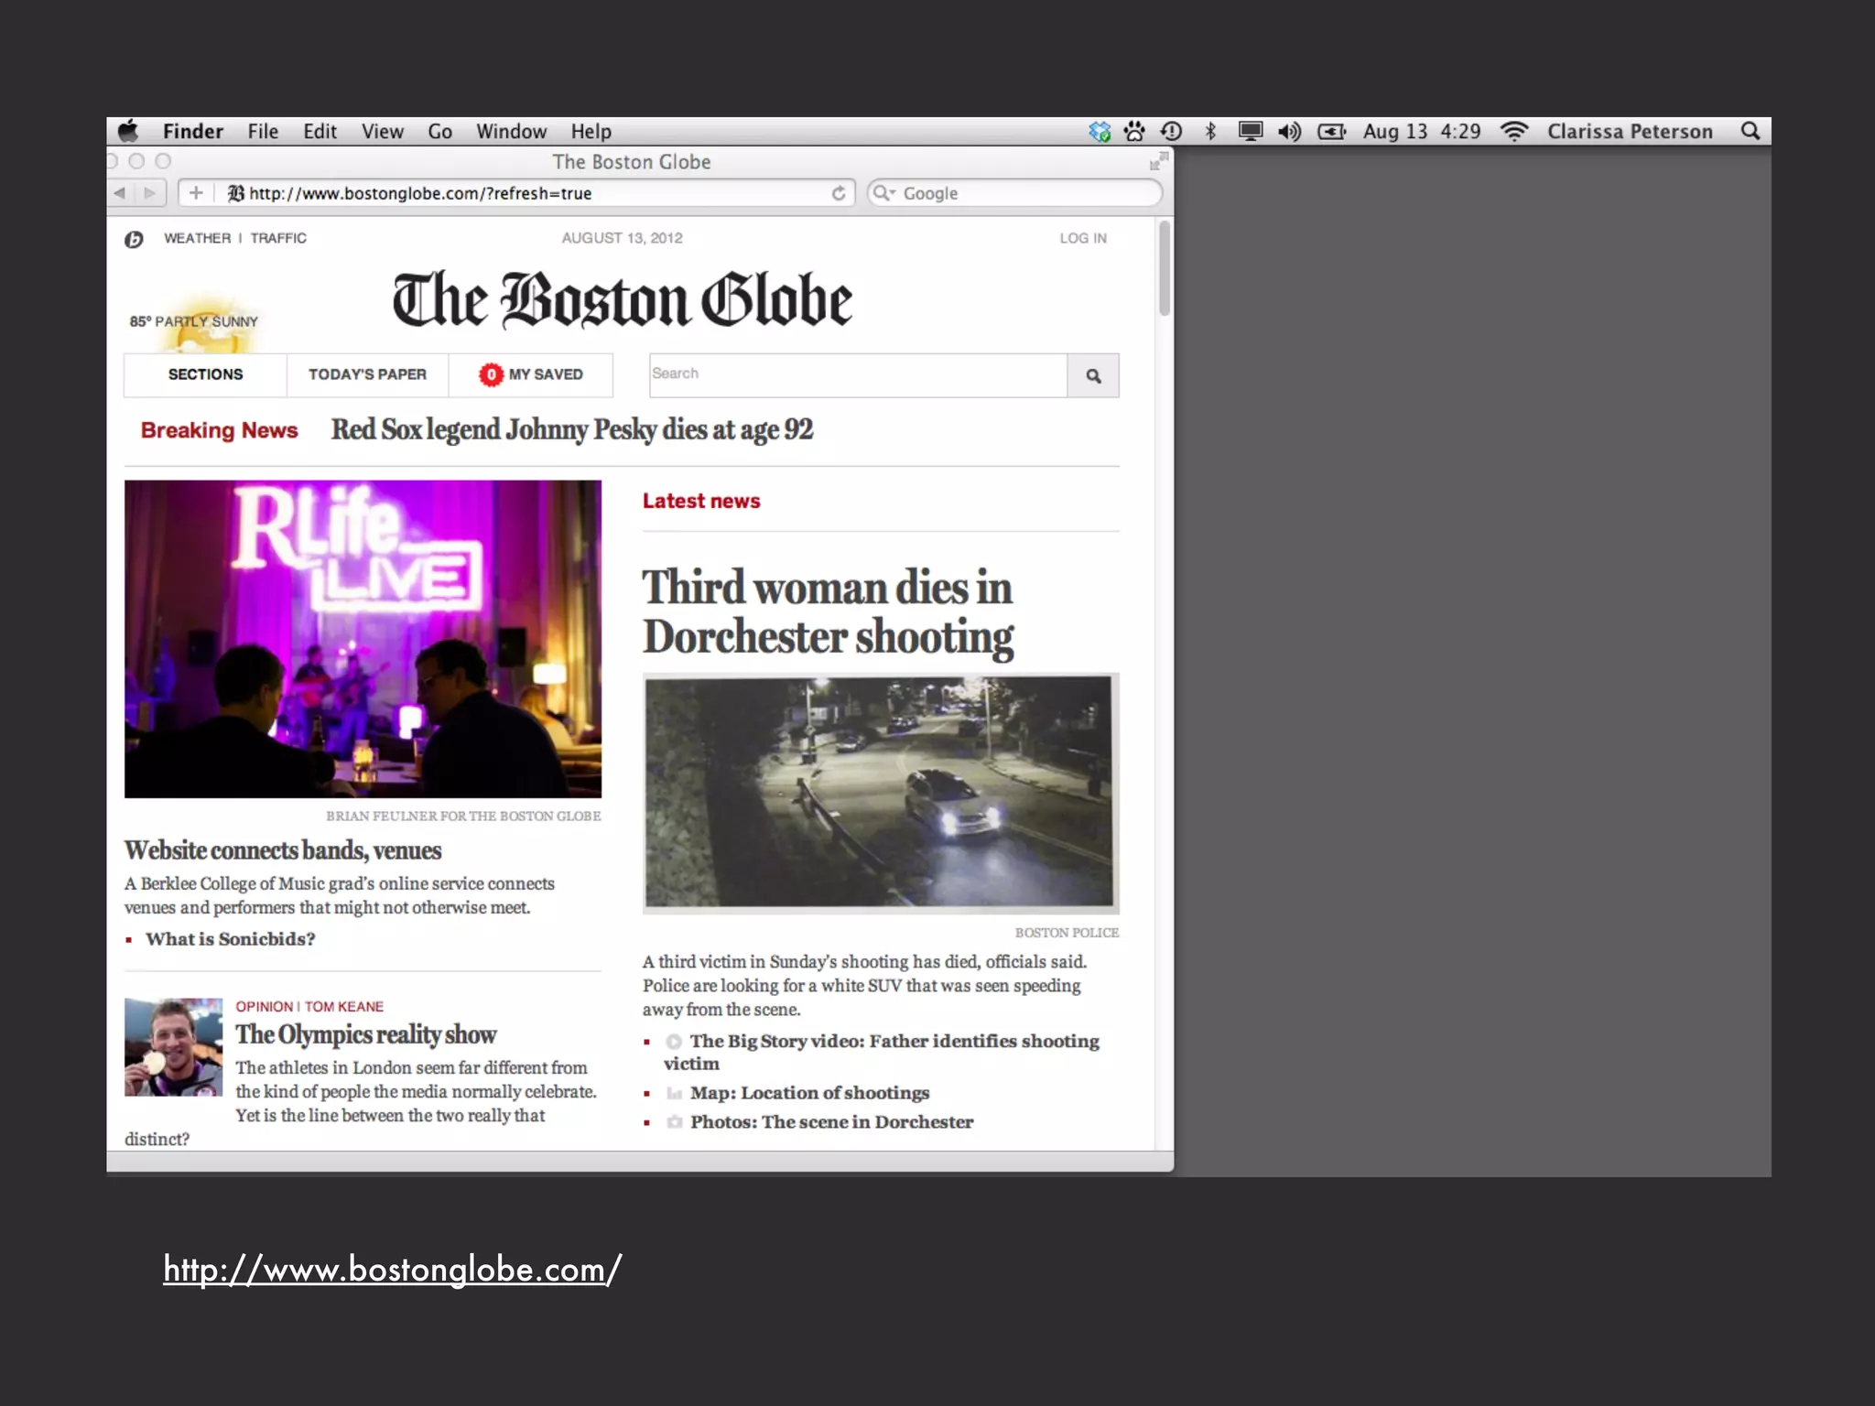The image size is (1875, 1406).
Task: Go forward with the browser forward arrow
Action: (151, 193)
